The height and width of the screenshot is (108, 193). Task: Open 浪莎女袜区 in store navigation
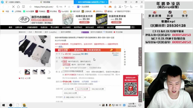pos(90,27)
